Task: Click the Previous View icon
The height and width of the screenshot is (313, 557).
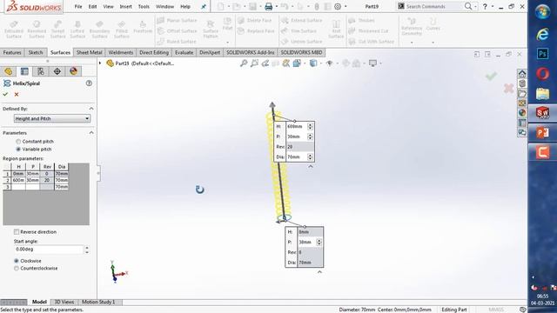Action: tap(265, 63)
